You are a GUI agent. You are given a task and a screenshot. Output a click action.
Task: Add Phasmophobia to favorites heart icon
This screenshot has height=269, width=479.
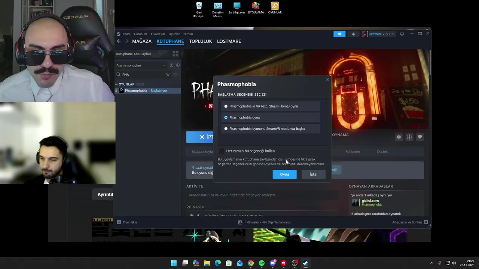(x=420, y=137)
